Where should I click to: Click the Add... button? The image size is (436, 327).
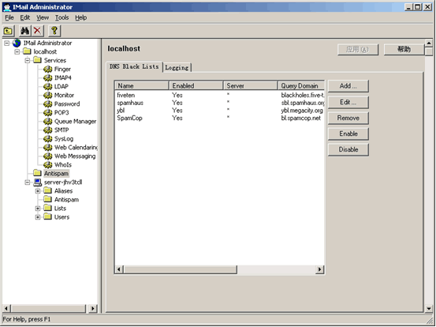click(348, 86)
